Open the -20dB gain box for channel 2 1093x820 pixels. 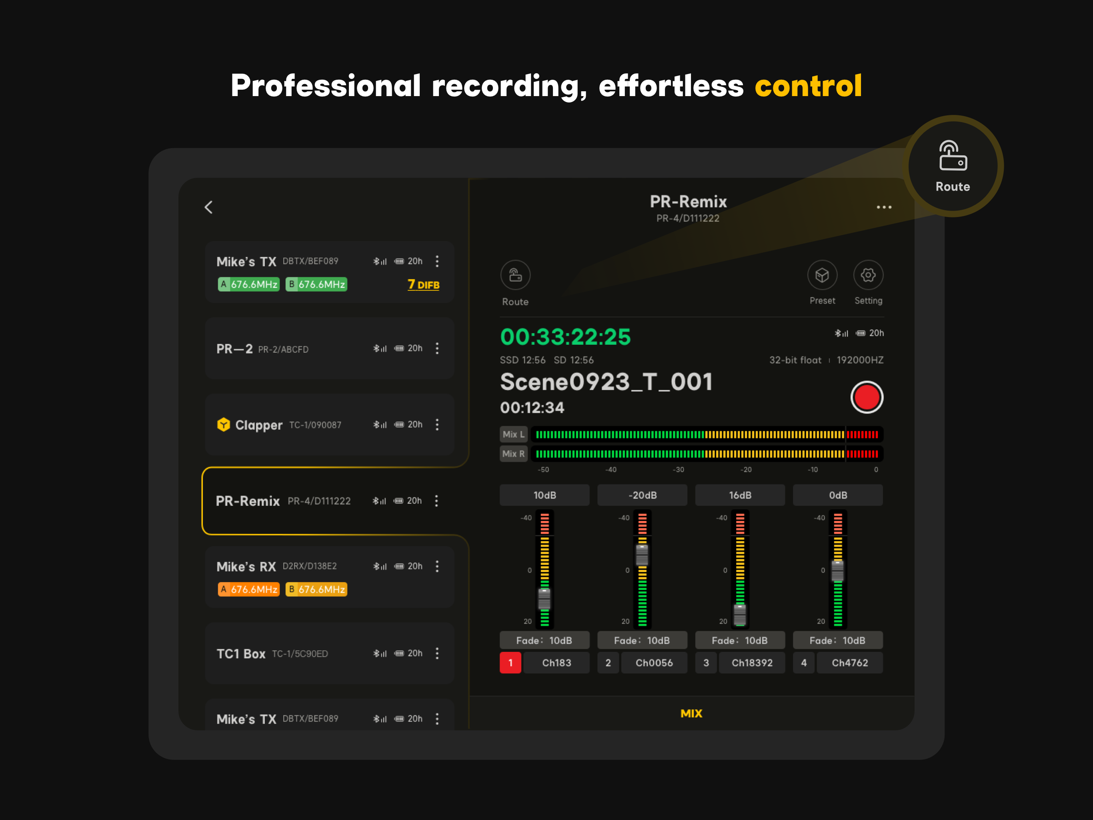click(643, 495)
